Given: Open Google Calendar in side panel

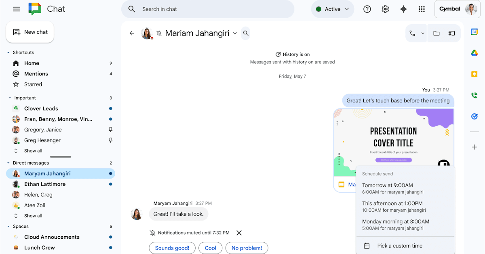Looking at the screenshot, I should tap(474, 32).
